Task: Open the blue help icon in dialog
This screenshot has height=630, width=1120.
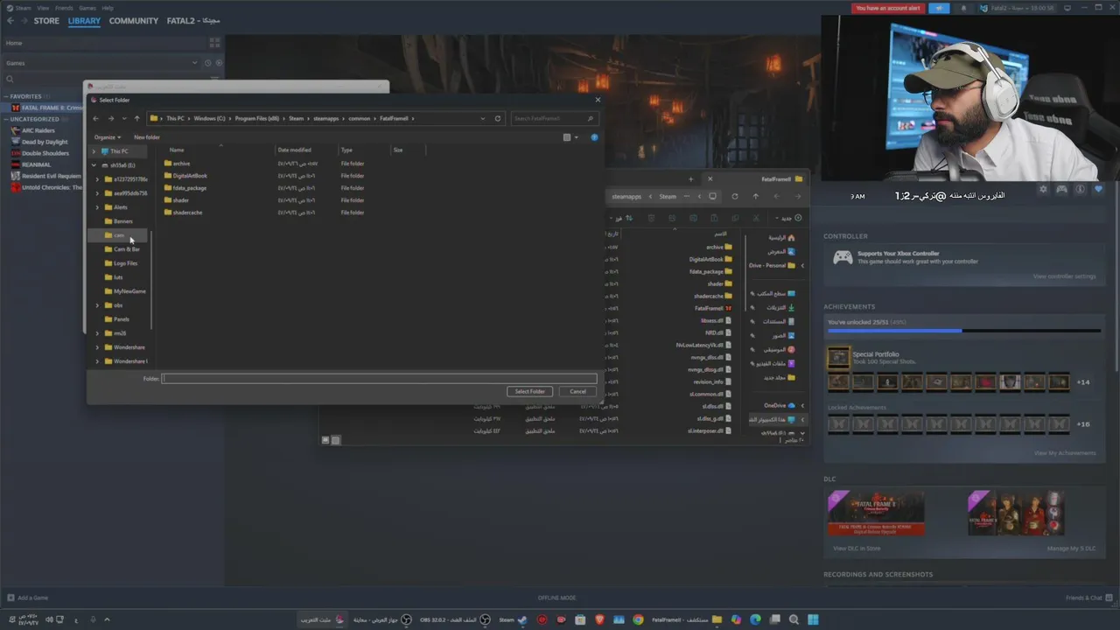Action: click(x=594, y=137)
